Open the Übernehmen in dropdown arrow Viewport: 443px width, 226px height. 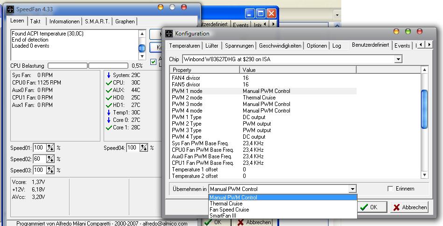(352, 189)
